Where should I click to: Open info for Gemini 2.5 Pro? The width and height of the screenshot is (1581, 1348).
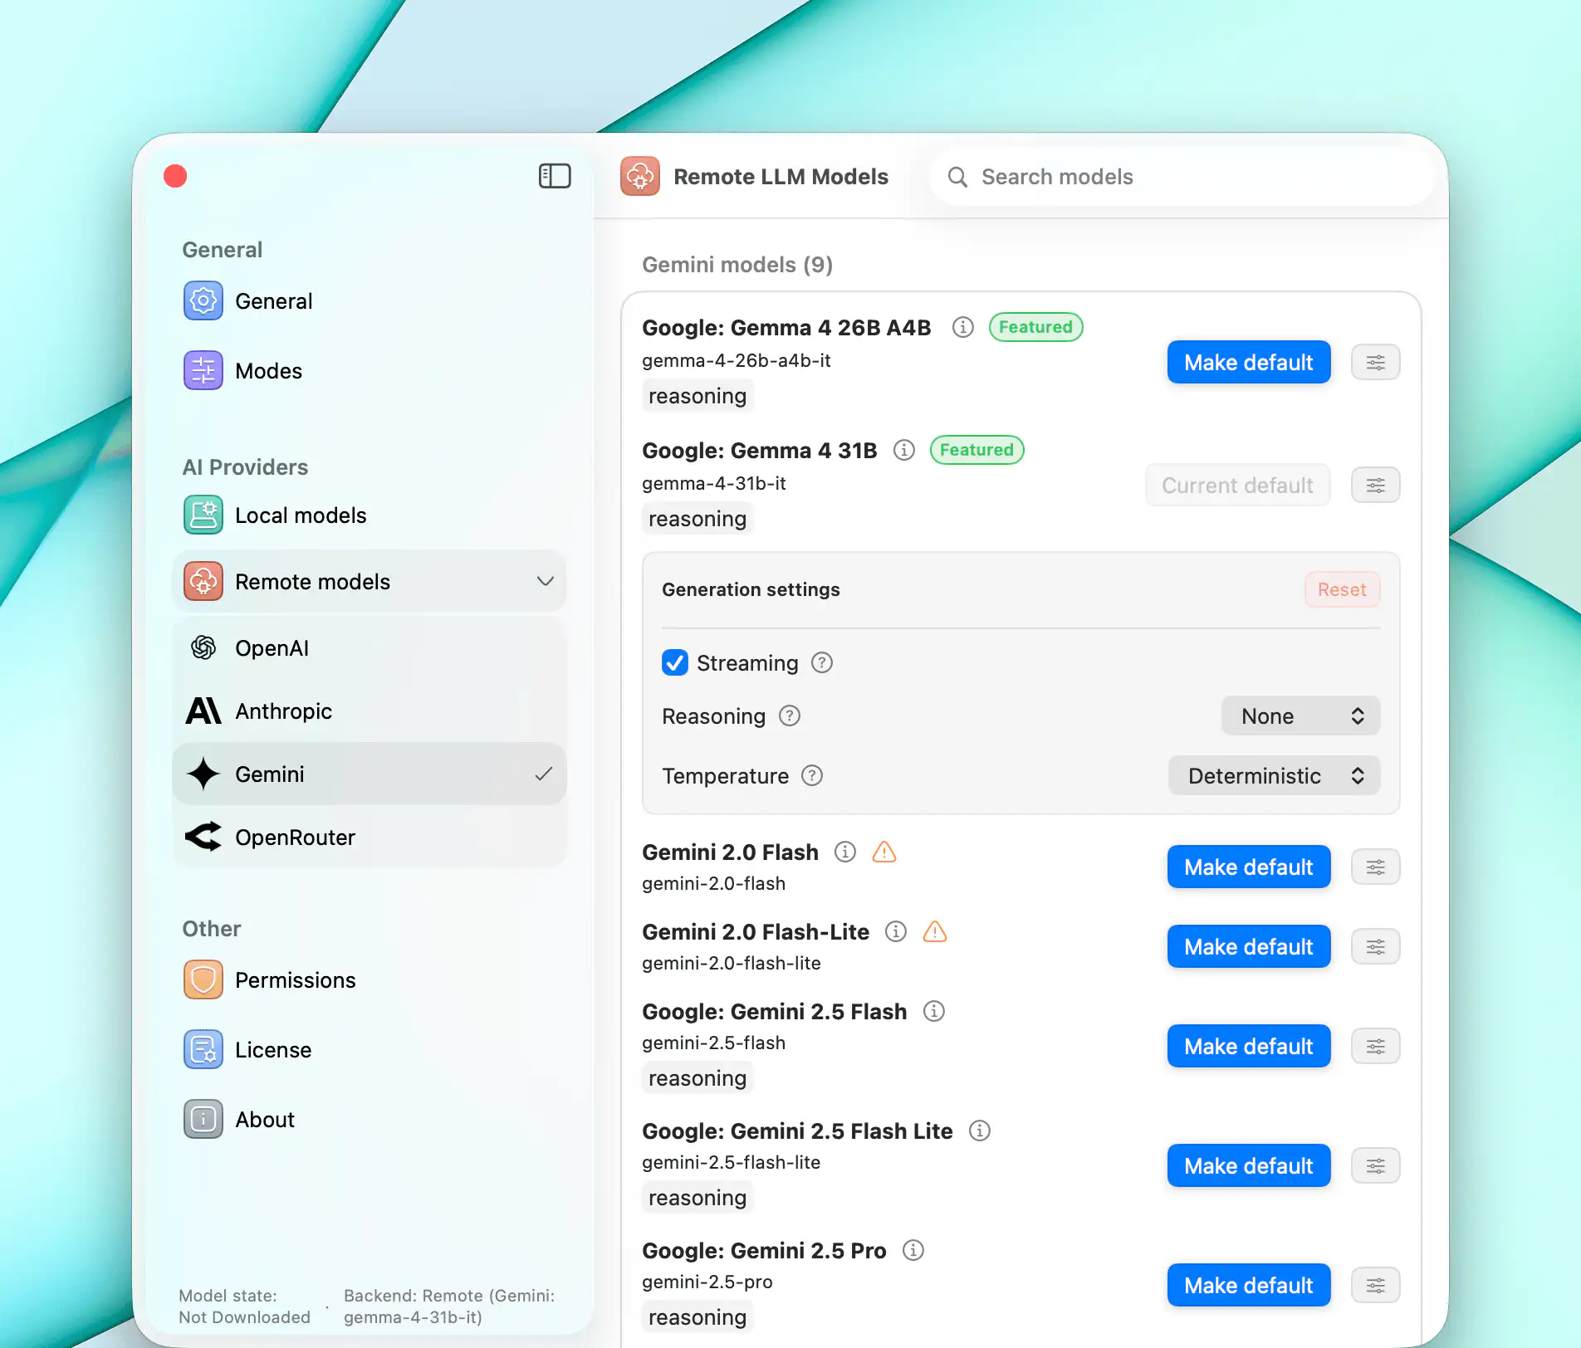click(x=913, y=1250)
